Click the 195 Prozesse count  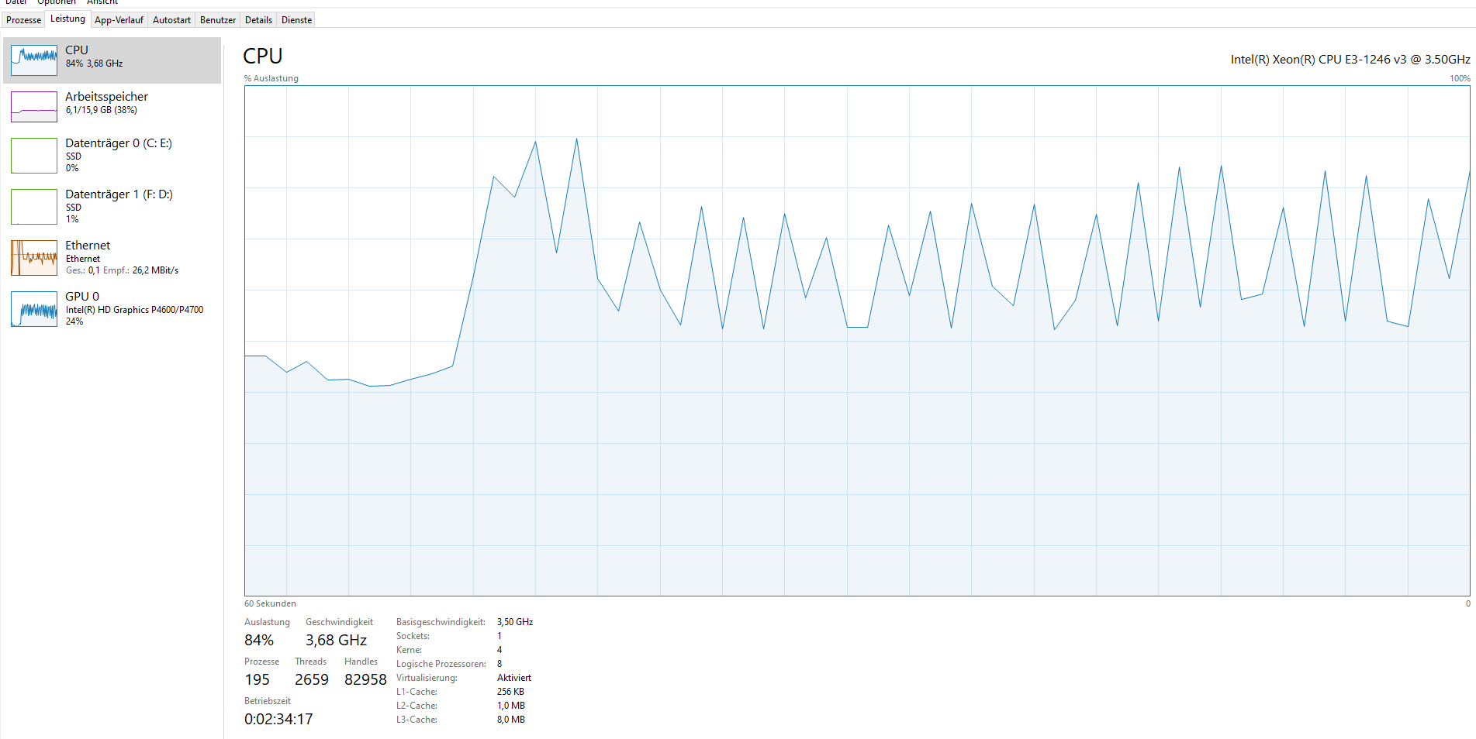coord(258,679)
